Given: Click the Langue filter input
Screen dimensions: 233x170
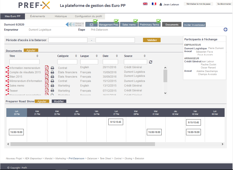Looking at the screenshot, I should [89, 62].
